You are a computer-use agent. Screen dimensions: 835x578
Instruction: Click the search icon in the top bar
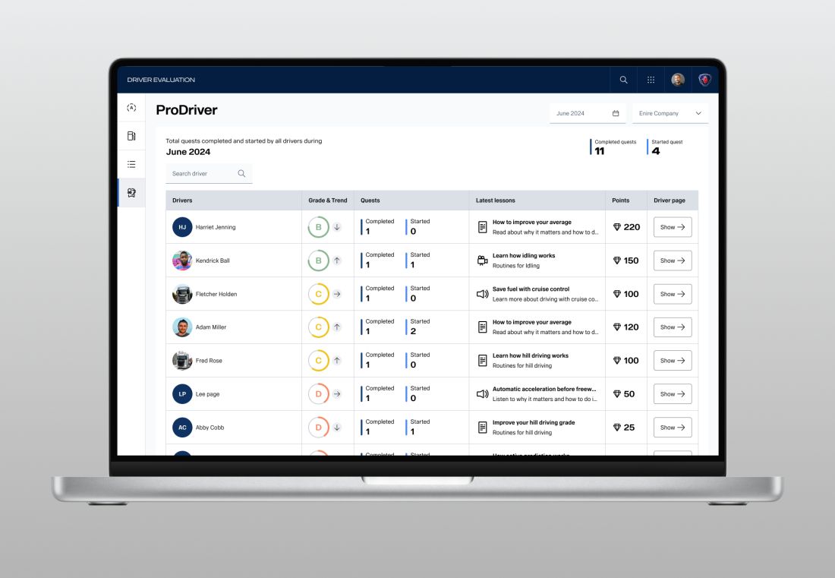623,80
